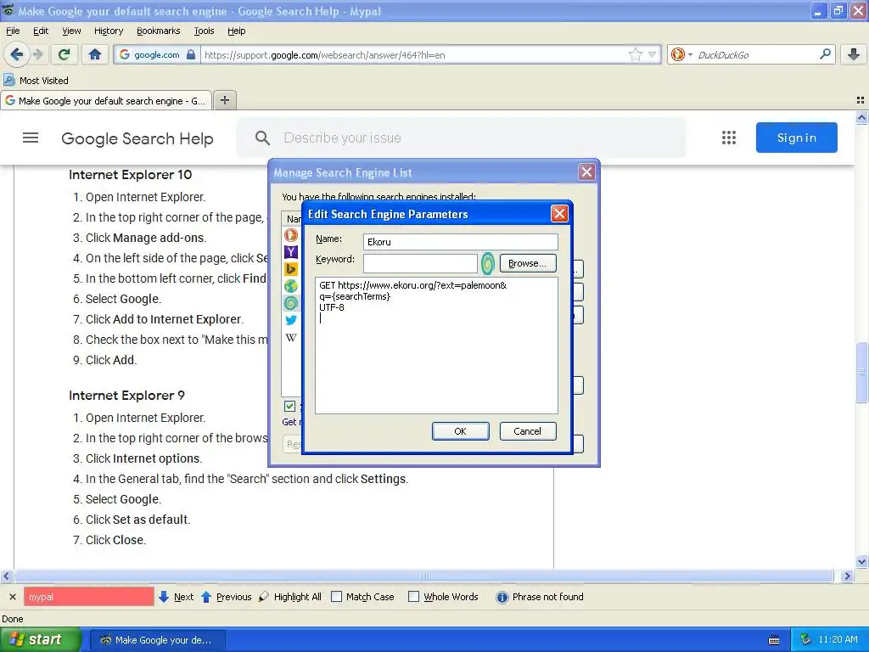Select the globe-icon engine in list

[291, 286]
